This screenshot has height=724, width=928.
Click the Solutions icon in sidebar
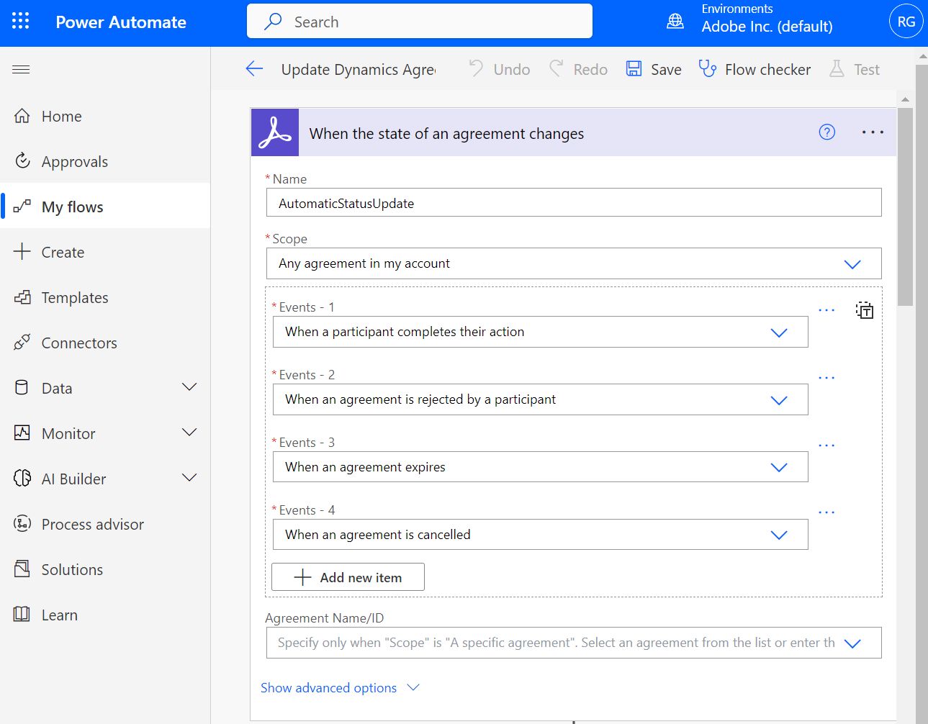tap(22, 569)
